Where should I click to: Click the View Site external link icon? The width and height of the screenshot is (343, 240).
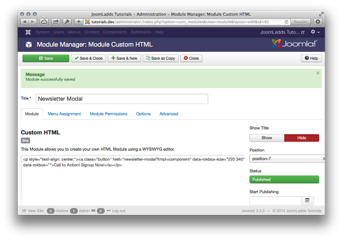[24, 211]
